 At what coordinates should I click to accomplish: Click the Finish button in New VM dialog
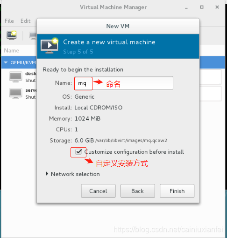point(177,191)
